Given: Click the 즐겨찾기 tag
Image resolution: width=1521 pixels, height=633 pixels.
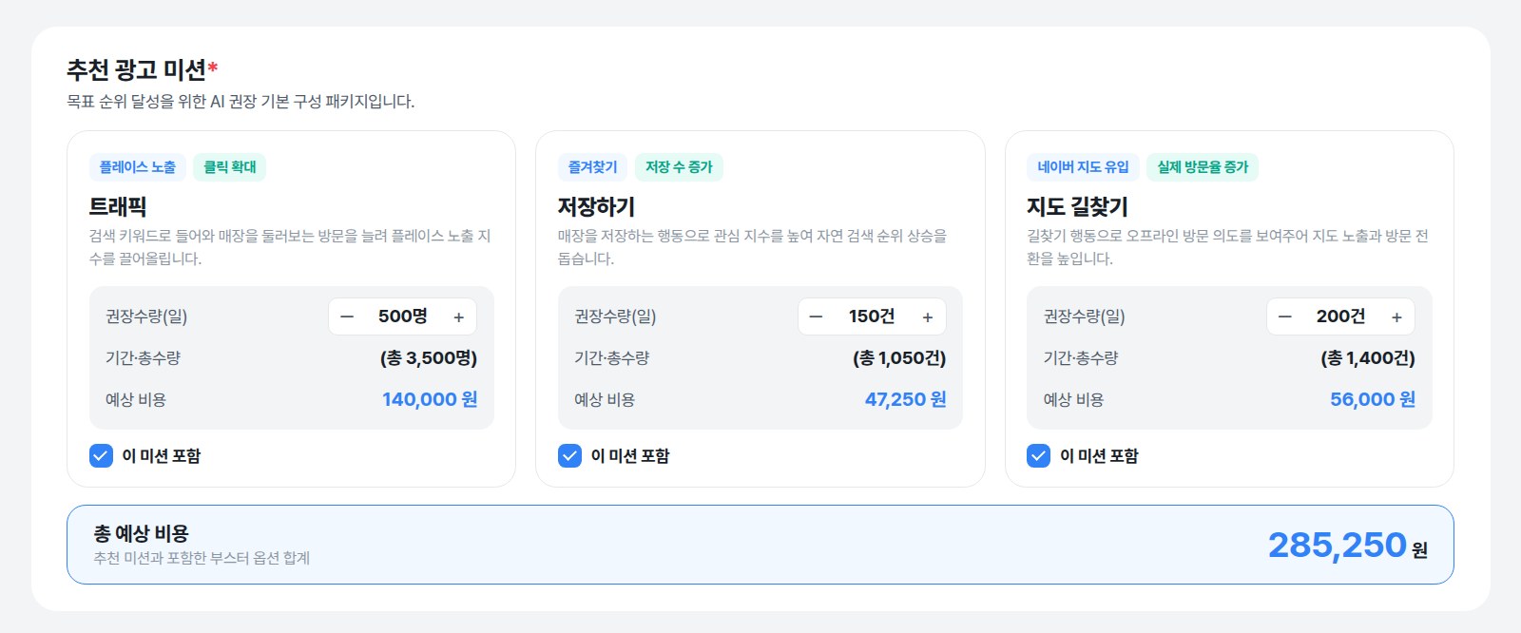Looking at the screenshot, I should [593, 167].
